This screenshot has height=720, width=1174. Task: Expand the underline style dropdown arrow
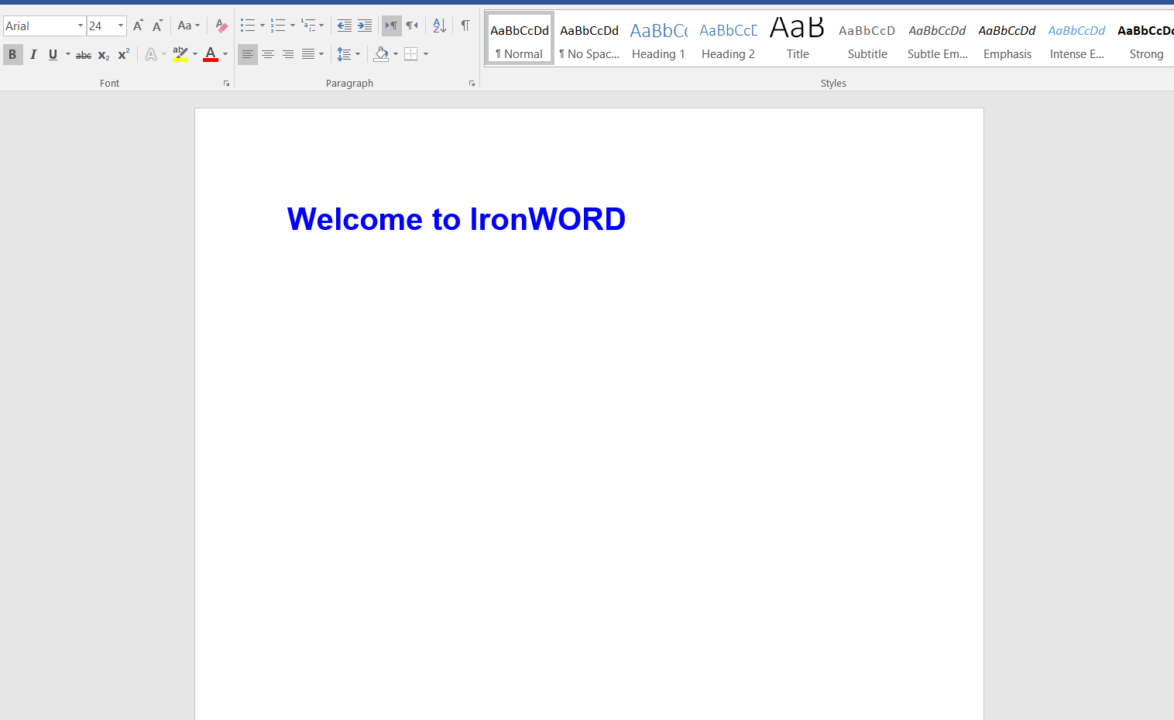(x=68, y=54)
